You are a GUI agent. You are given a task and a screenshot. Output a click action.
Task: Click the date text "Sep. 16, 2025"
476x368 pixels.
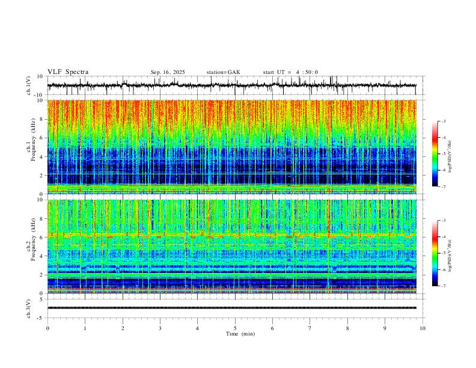[168, 72]
